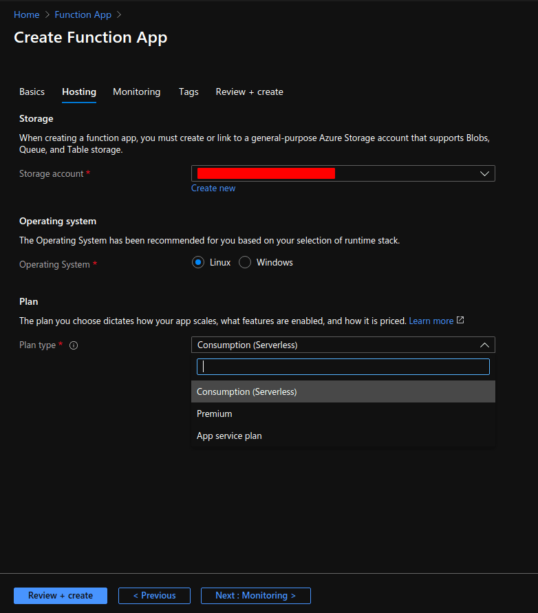
Task: Open the Learn more link
Action: click(431, 321)
